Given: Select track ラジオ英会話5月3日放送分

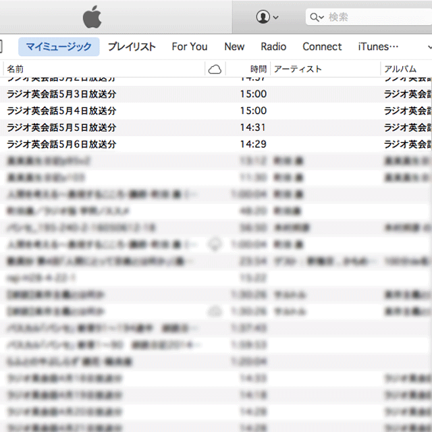Looking at the screenshot, I should click(x=61, y=94).
